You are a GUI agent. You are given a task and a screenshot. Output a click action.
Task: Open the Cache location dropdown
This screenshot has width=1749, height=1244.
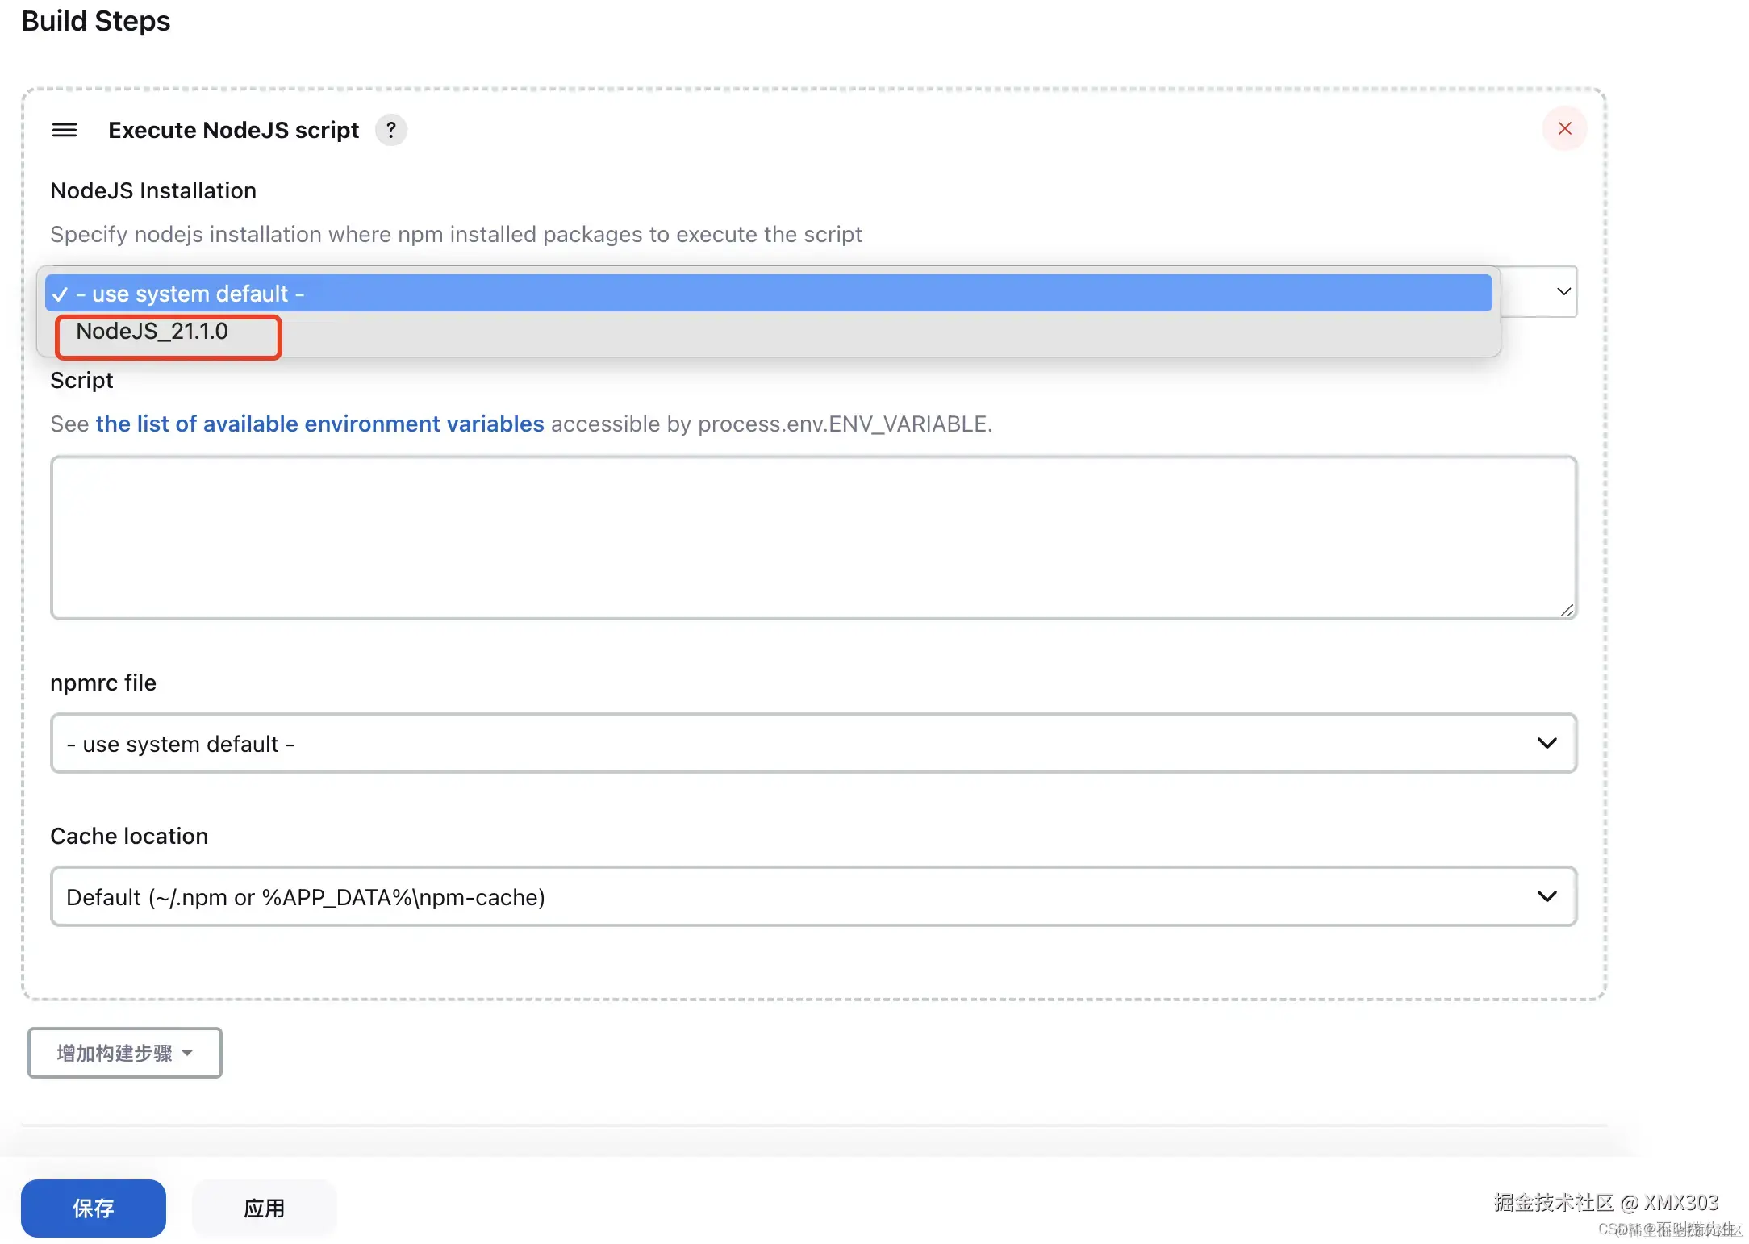click(x=807, y=897)
